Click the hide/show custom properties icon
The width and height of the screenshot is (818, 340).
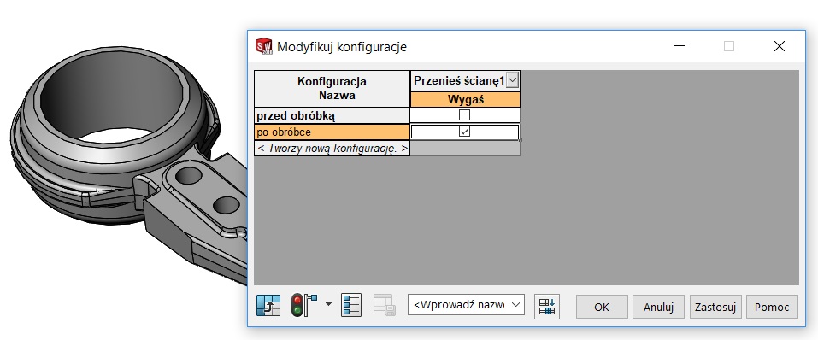[268, 306]
